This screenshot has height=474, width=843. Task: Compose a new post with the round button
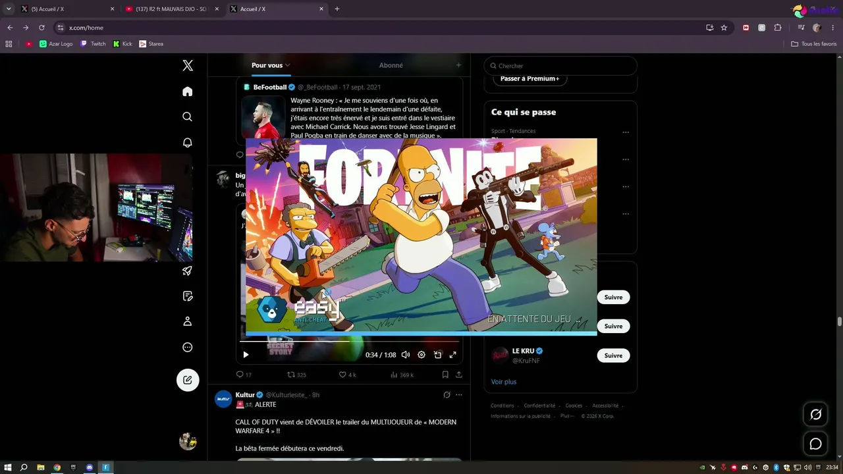click(188, 380)
